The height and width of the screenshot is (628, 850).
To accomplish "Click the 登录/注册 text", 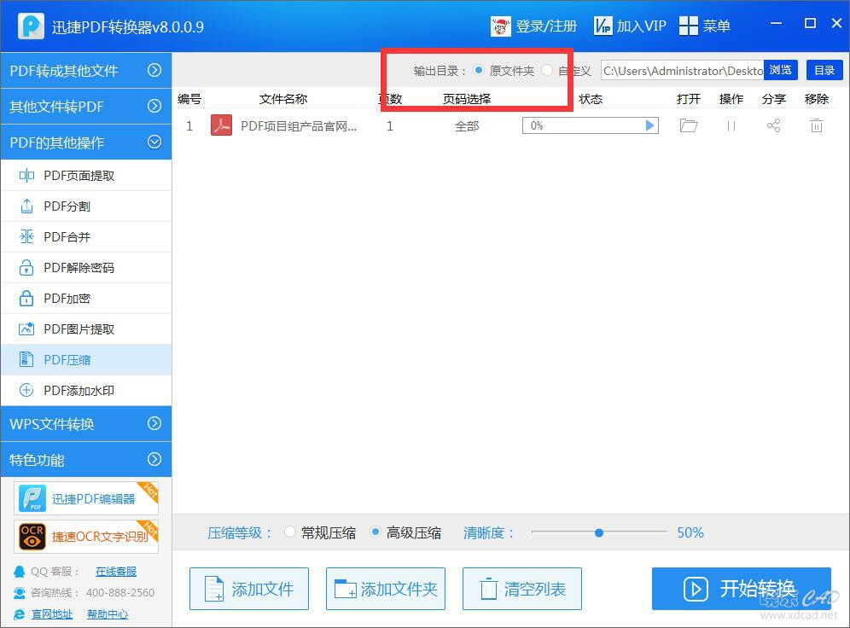I will click(546, 26).
